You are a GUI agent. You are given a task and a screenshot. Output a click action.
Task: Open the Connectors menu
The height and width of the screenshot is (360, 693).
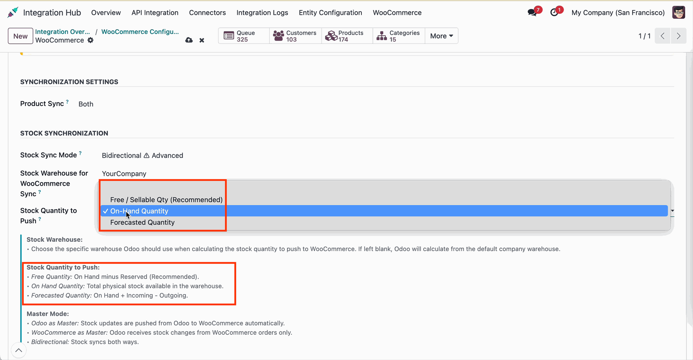click(x=208, y=13)
